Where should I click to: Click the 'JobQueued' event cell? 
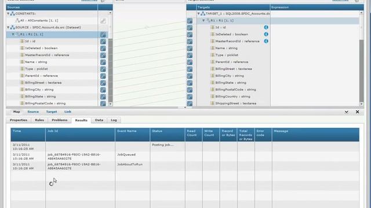tap(132, 157)
